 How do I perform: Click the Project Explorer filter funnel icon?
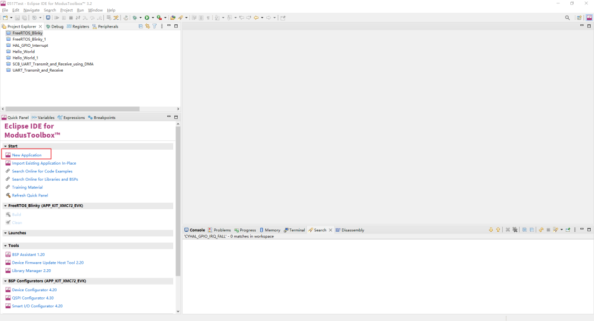pyautogui.click(x=155, y=26)
